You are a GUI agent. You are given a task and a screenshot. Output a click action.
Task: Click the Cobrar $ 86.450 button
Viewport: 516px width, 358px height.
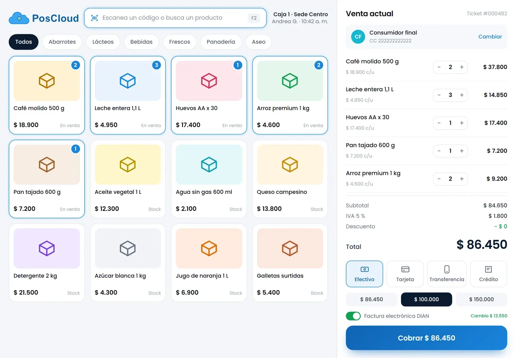(426, 338)
